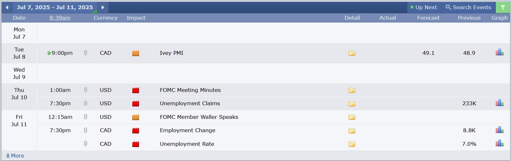The width and height of the screenshot is (511, 161).
Task: Click the 1:00am time cell
Action: point(60,90)
